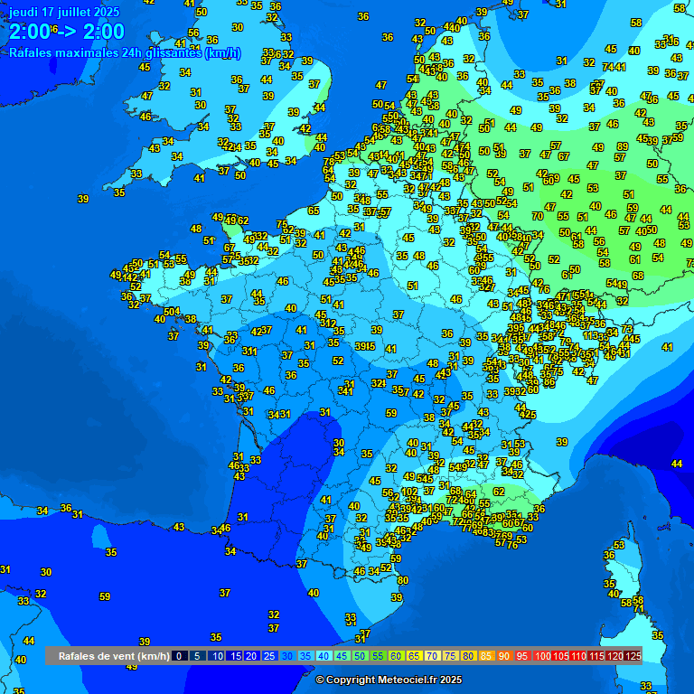Click the yellow legend swatch labeled 65
This screenshot has width=694, height=694.
pyautogui.click(x=414, y=656)
